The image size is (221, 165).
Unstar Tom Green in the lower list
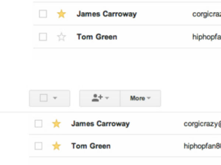pos(56,146)
